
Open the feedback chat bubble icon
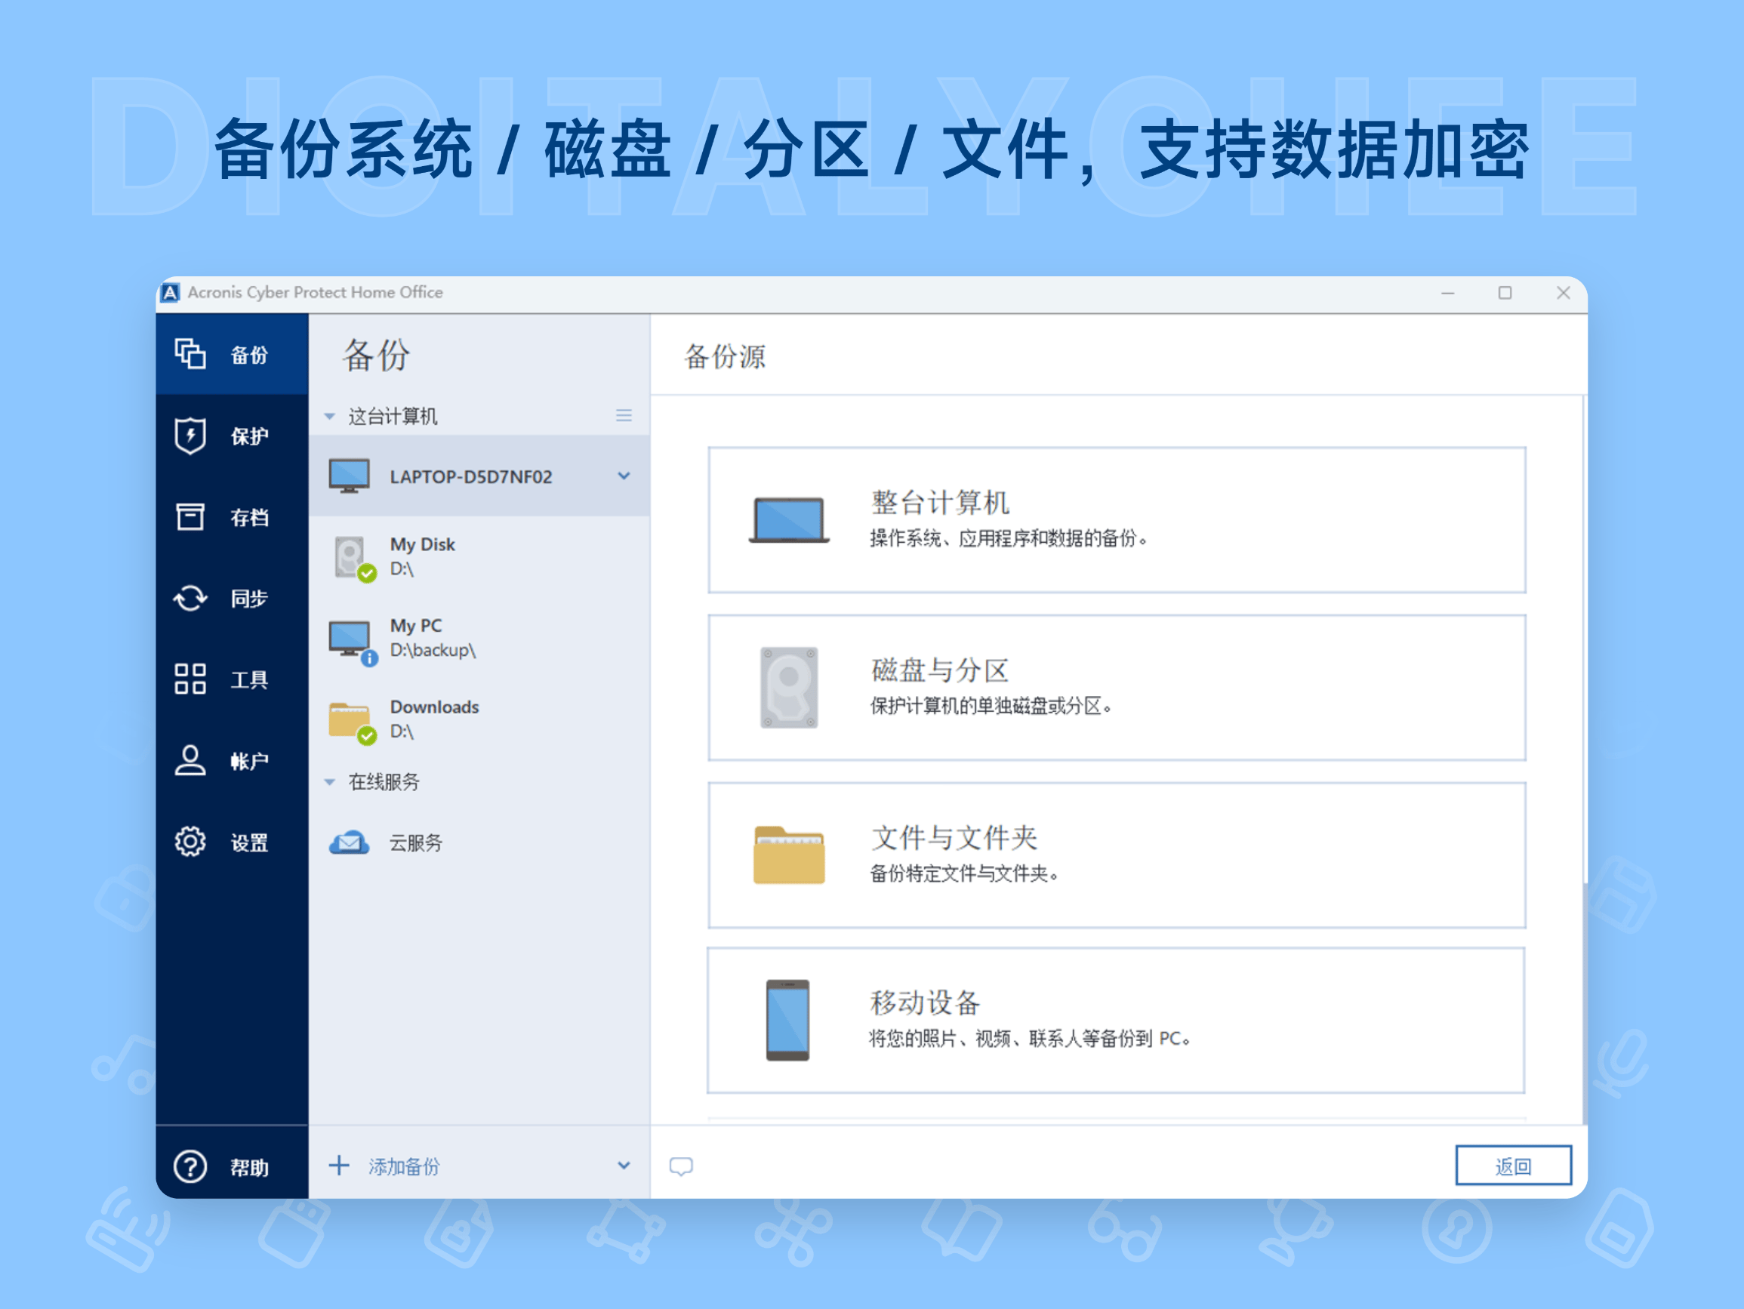[681, 1166]
